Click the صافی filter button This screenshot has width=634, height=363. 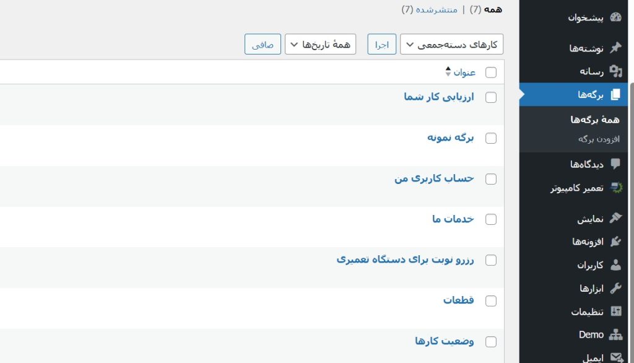[x=263, y=44]
